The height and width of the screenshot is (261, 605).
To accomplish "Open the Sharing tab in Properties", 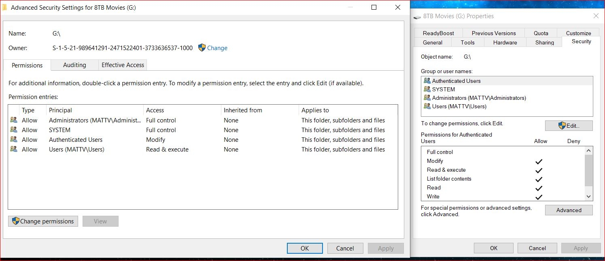I will tap(544, 42).
